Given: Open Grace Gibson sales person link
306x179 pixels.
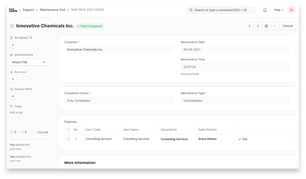Looking at the screenshot, I should click(x=207, y=139).
